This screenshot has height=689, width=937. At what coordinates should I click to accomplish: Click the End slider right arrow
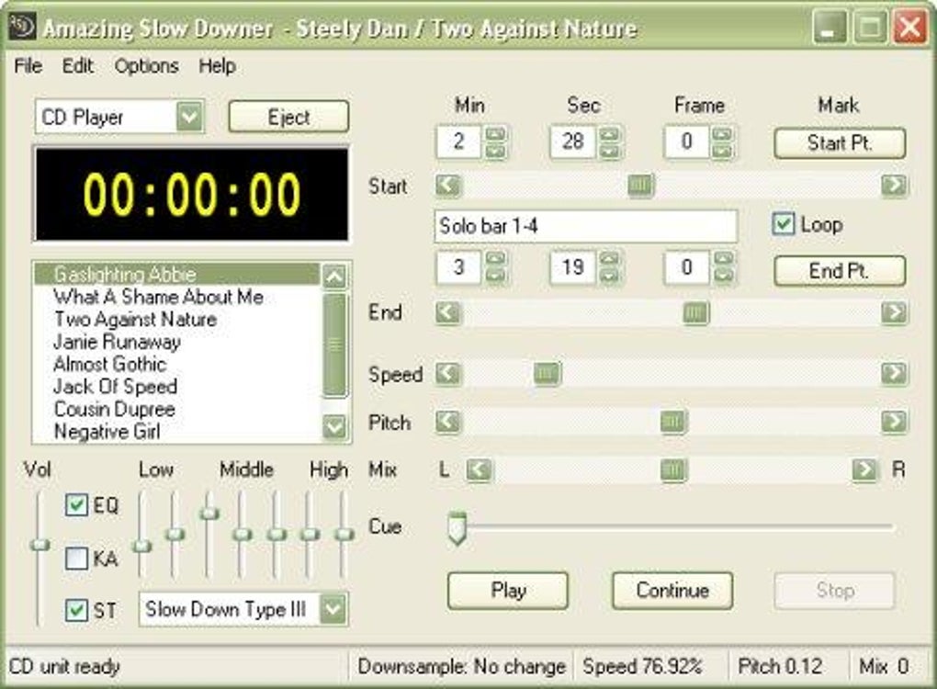click(894, 312)
